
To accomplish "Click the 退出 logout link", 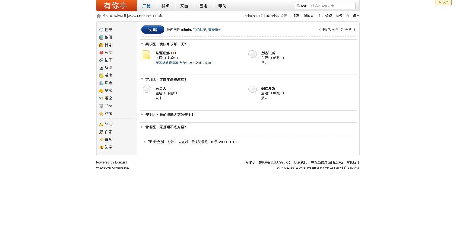I will tap(356, 16).
